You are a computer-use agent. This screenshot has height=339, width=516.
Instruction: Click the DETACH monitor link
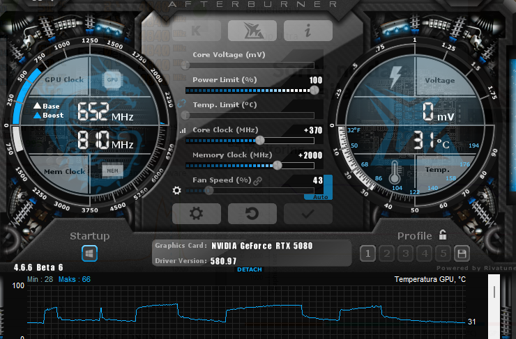pyautogui.click(x=250, y=269)
